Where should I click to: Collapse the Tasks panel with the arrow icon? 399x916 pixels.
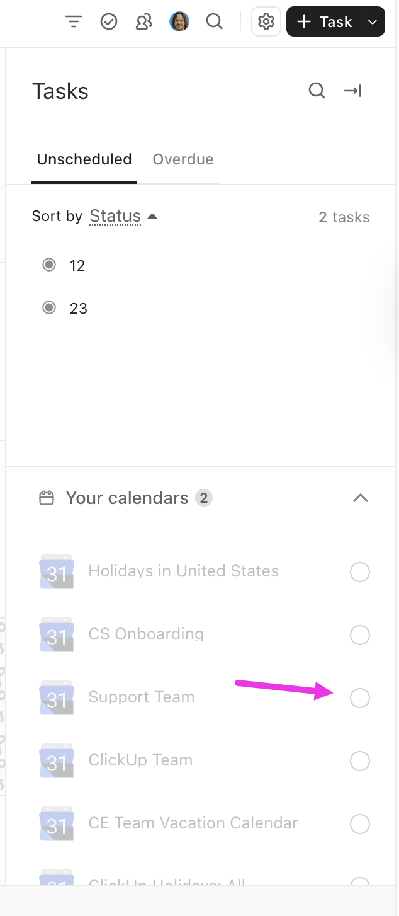tap(352, 91)
